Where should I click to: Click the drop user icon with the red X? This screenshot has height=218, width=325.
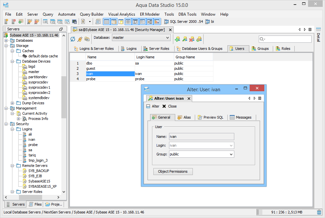(192, 39)
